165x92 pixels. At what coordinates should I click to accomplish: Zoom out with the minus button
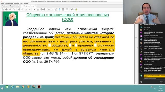[x=42, y=9]
